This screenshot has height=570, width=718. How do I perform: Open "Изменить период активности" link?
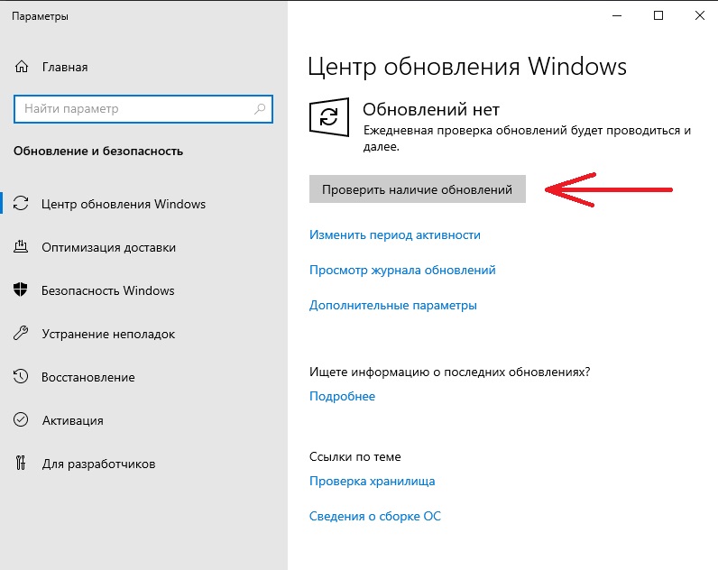coord(394,234)
